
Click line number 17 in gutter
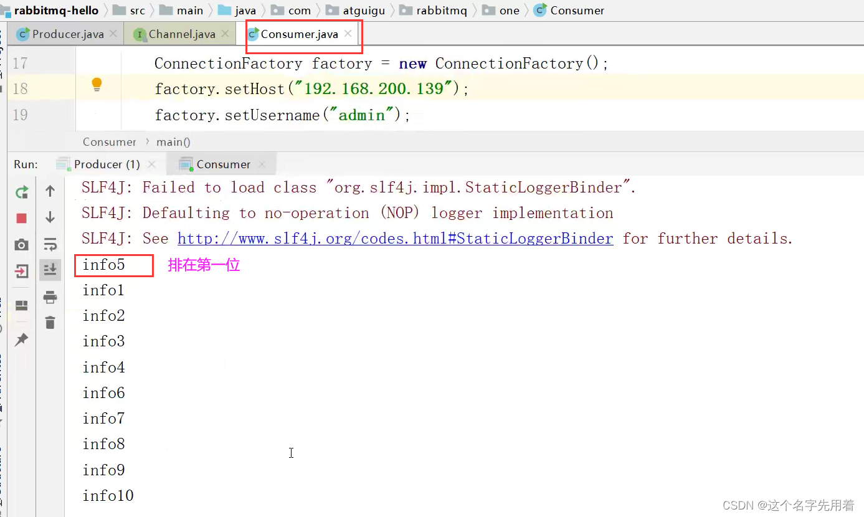(x=21, y=64)
